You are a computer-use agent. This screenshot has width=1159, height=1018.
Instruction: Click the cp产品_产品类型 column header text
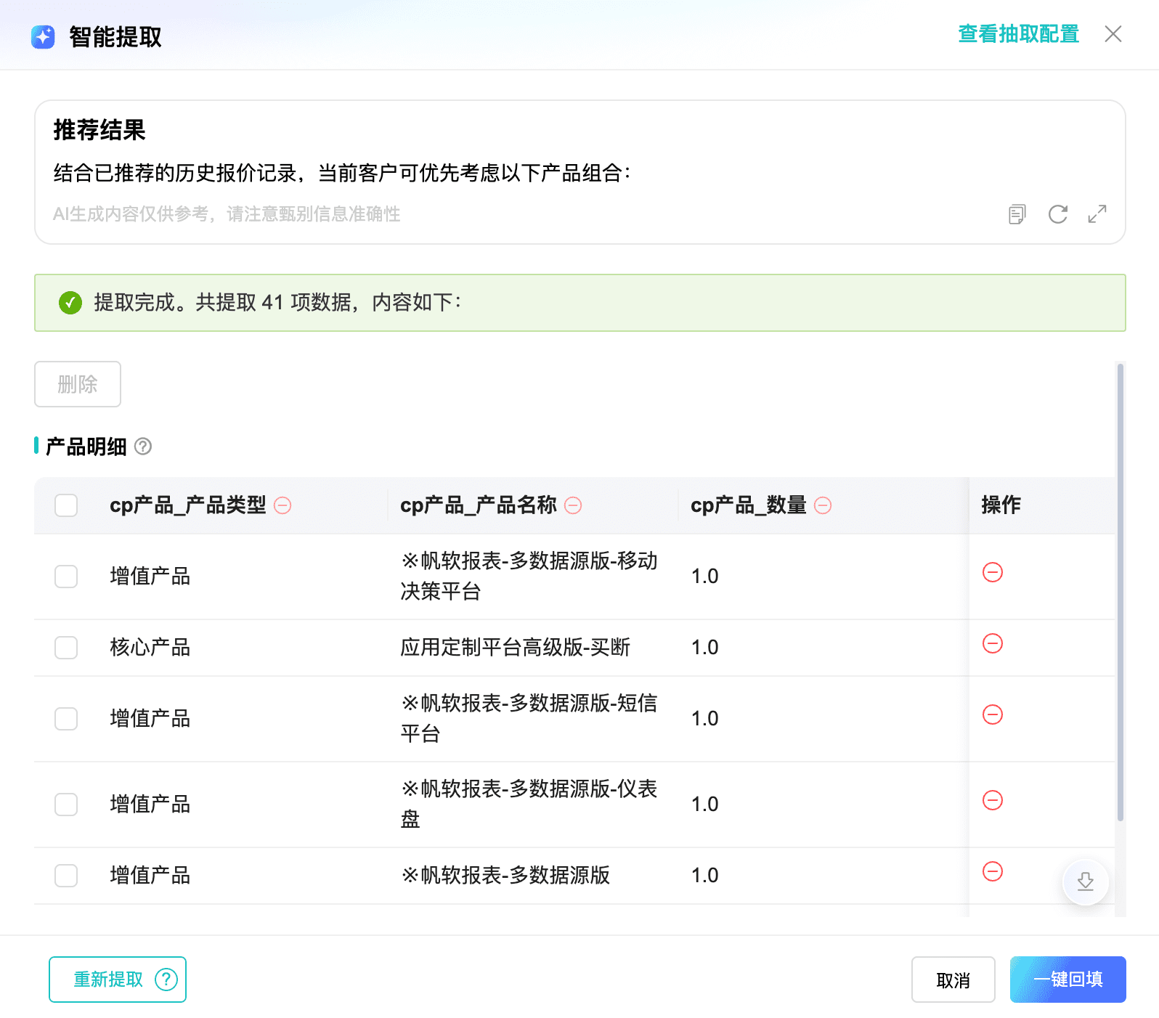(188, 505)
